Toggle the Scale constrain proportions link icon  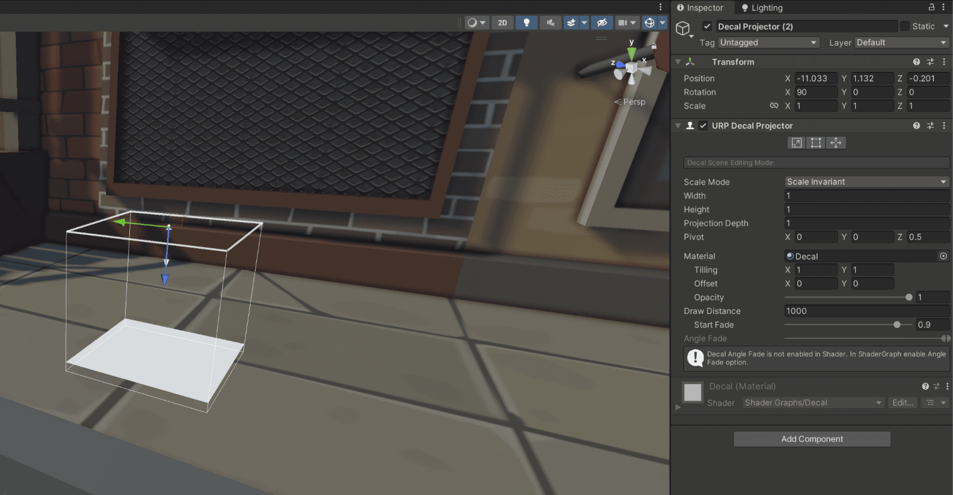[774, 106]
